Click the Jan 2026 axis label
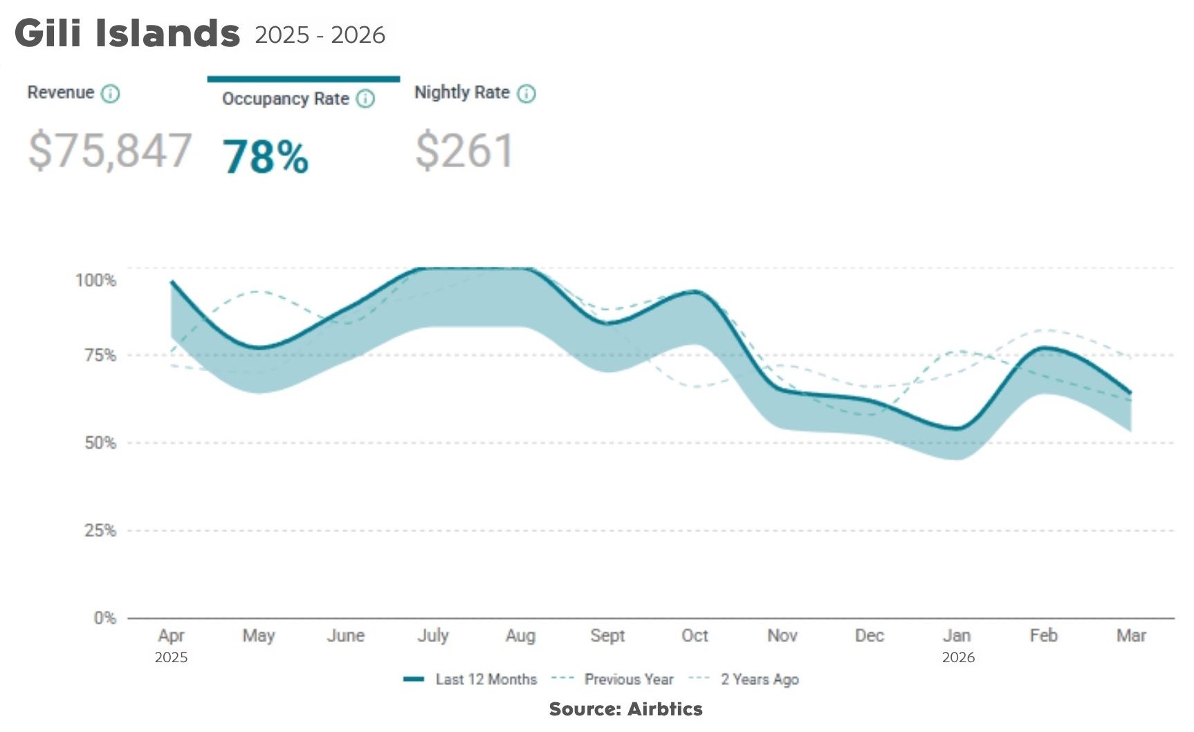 pos(958,646)
